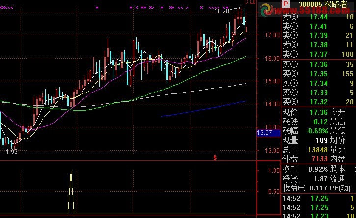356x218 pixels.
Task: Click the red diamond icon above the chart
Action: click(246, 2)
